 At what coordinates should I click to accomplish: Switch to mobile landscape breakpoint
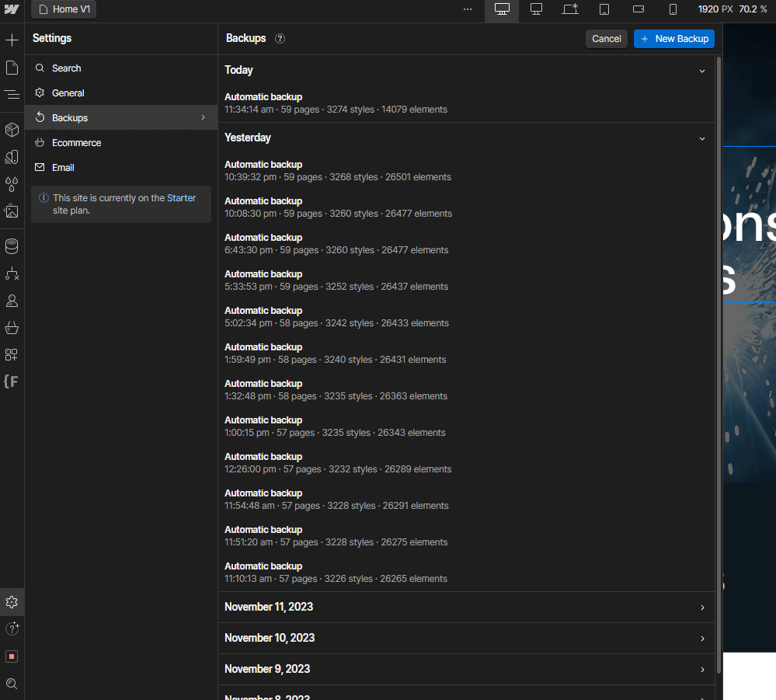639,9
